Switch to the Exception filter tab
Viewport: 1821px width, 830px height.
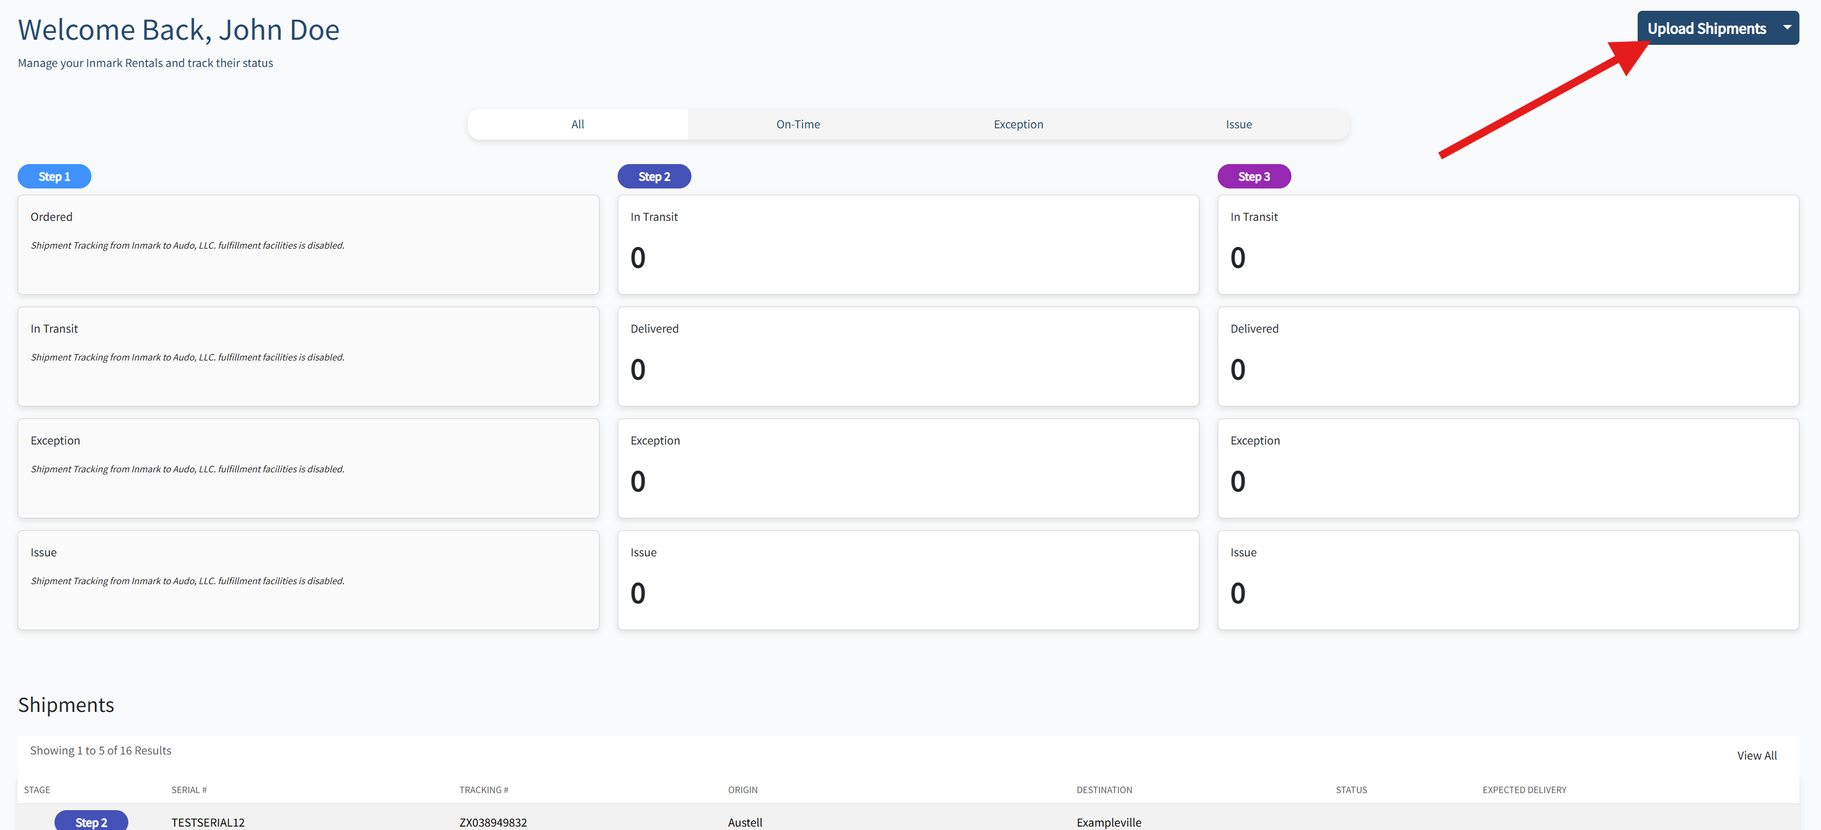[x=1019, y=124]
